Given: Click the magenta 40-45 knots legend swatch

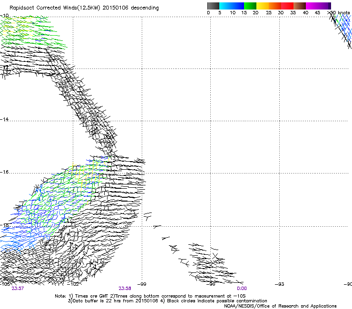Looking at the screenshot, I should (312, 6).
